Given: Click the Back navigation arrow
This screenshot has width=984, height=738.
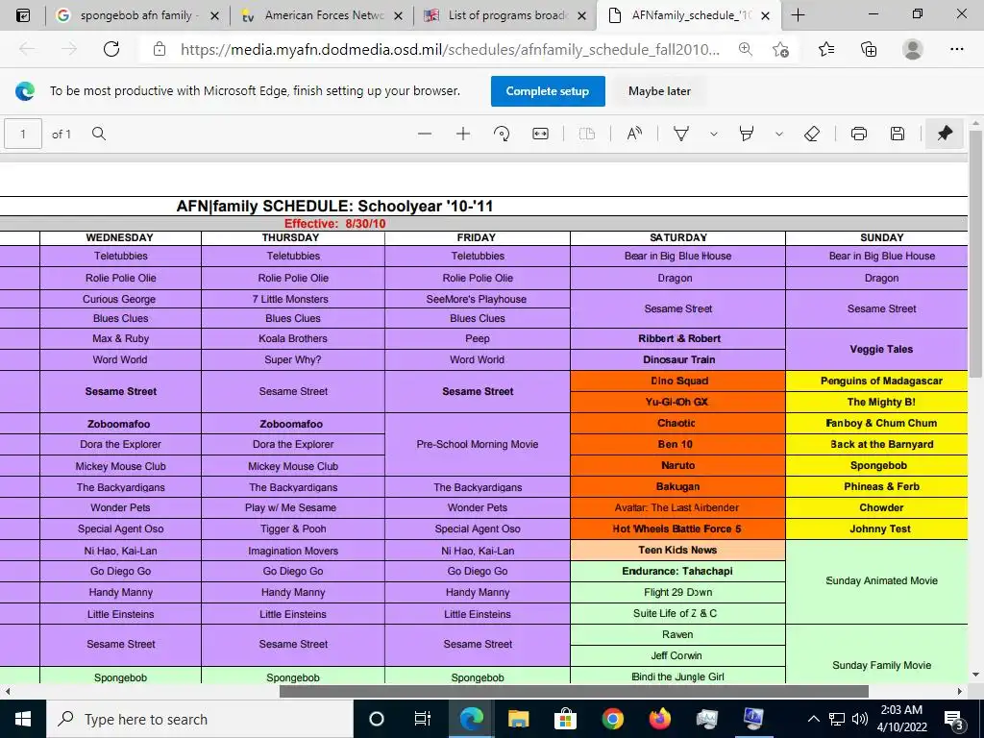Looking at the screenshot, I should pos(27,49).
